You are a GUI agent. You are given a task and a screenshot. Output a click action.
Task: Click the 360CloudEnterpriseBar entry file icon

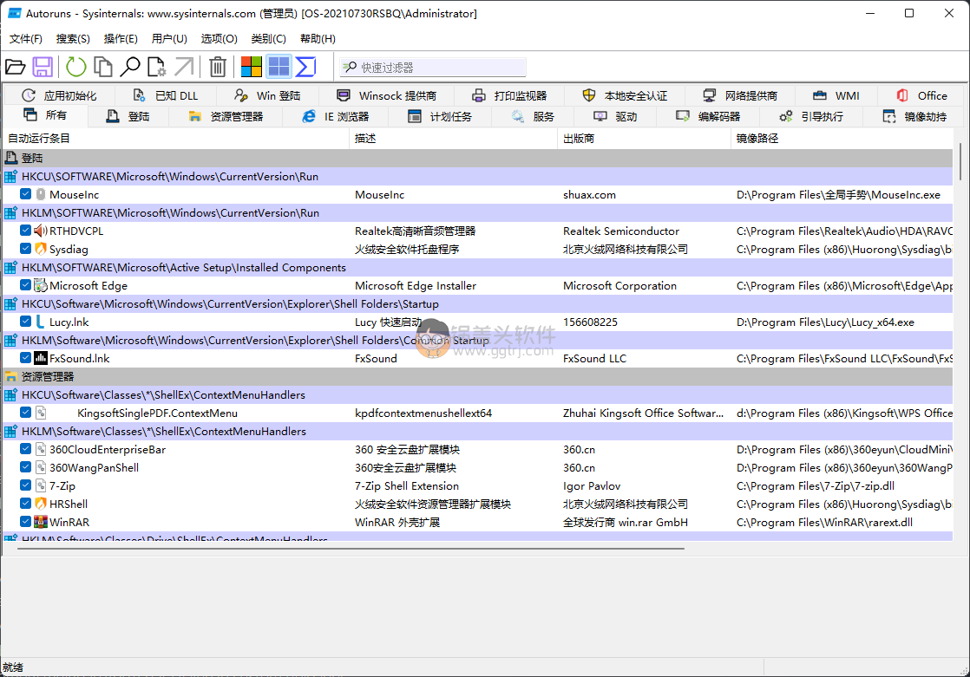coord(41,450)
